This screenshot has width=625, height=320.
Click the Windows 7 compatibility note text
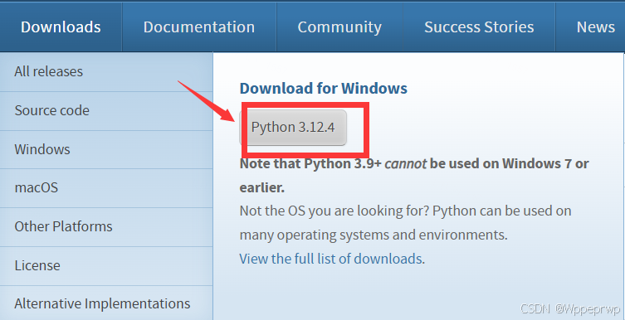tap(413, 176)
